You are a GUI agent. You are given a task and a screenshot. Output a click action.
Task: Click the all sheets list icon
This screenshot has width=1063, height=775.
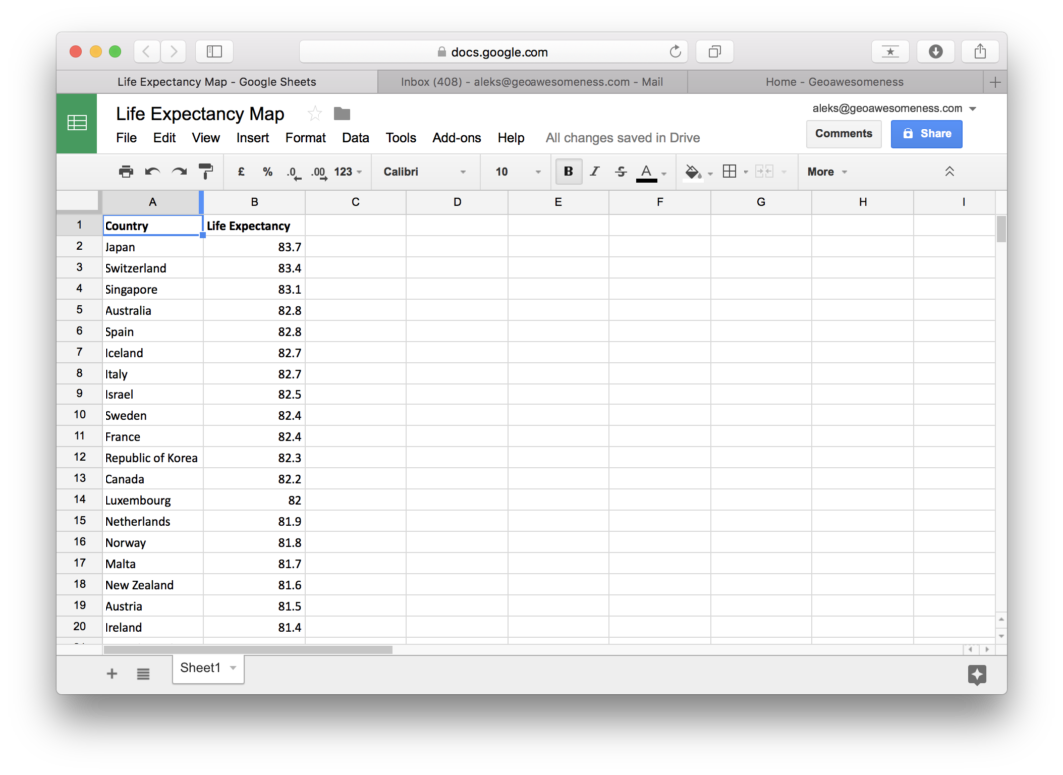tap(143, 674)
